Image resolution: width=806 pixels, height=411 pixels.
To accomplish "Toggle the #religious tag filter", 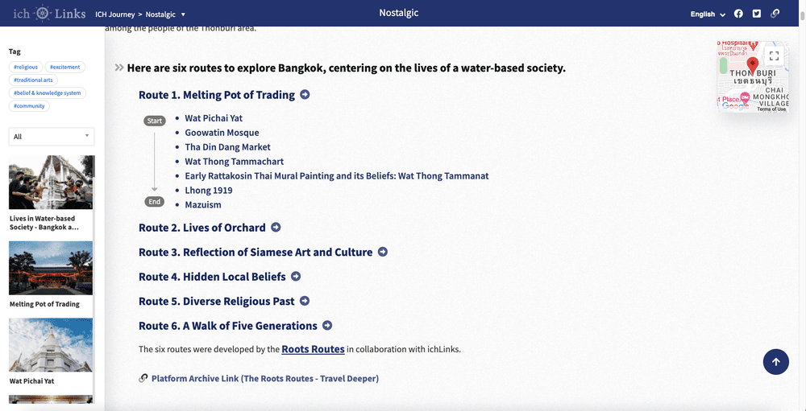I will click(25, 67).
